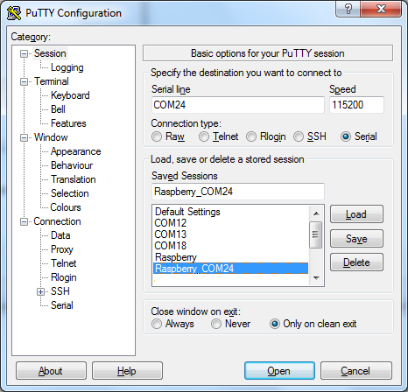408x392 pixels.
Task: Open the Logging category
Action: 67,67
